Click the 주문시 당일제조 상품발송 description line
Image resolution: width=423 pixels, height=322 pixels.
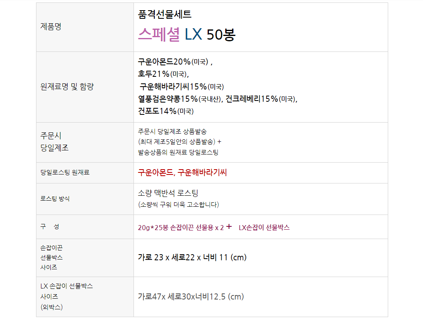point(172,132)
